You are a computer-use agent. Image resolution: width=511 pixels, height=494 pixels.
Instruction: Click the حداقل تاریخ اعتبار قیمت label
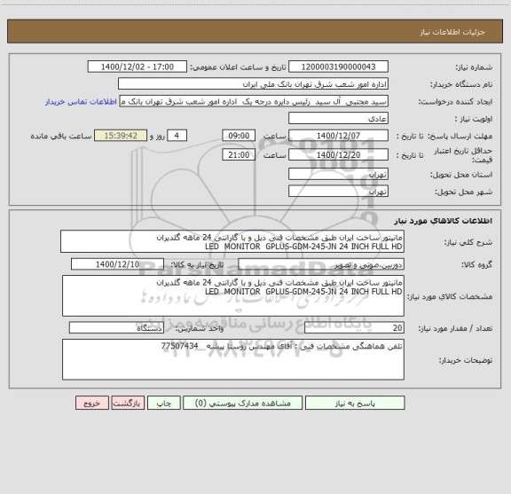click(x=463, y=155)
